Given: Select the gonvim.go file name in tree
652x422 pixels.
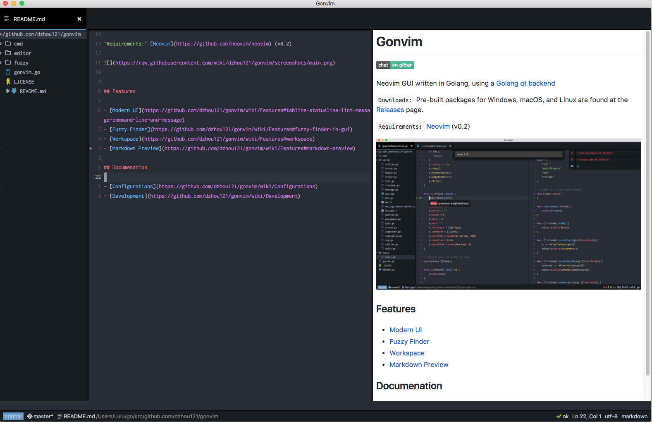Looking at the screenshot, I should click(27, 72).
